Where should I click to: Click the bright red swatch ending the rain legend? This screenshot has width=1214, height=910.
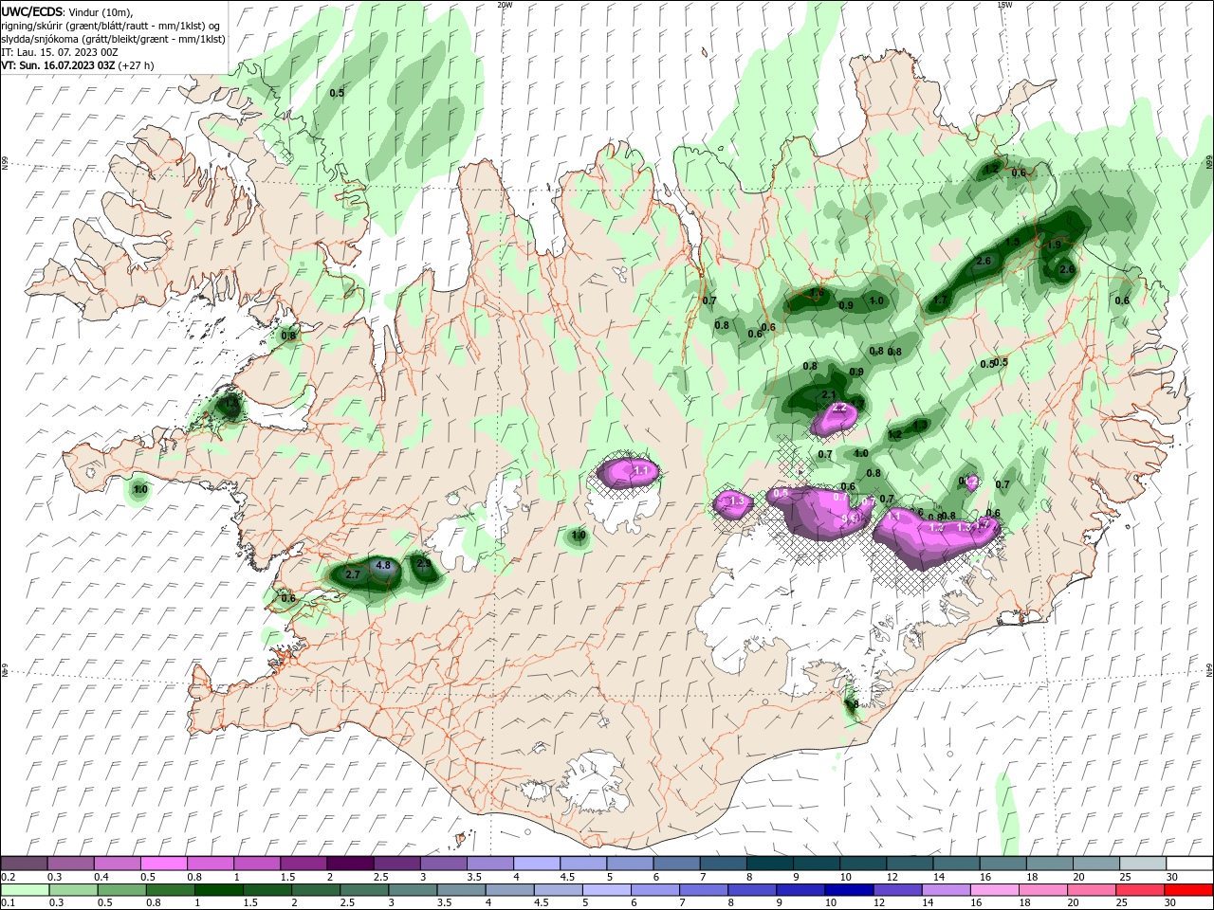coord(1188,890)
